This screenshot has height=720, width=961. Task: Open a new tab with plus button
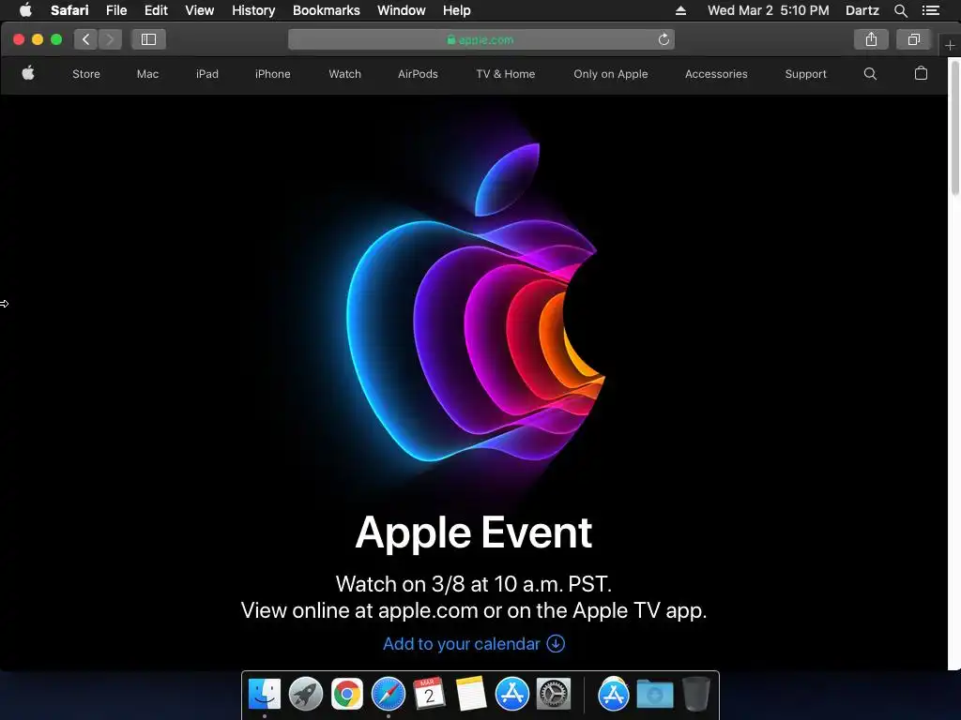point(950,45)
